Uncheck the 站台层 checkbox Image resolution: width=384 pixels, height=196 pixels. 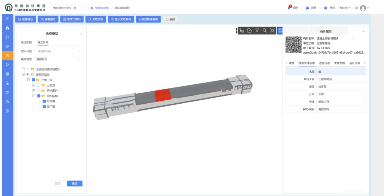coord(44,101)
